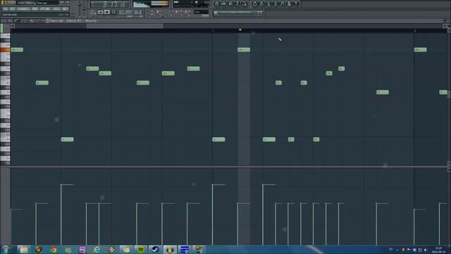The width and height of the screenshot is (451, 254).
Task: Open the CHANNELS menu
Action: click(x=23, y=9)
